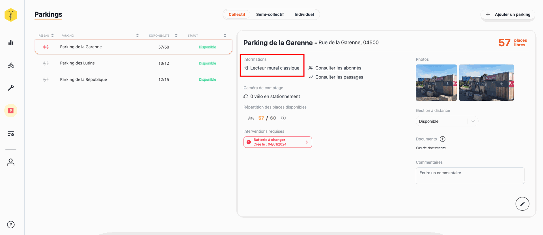The image size is (543, 235).
Task: Click network signal icon for Parking des Lutins
Action: [x=46, y=63]
